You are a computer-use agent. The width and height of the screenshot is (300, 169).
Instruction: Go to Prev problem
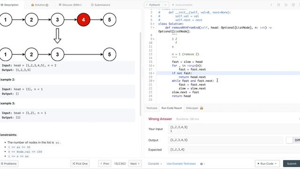coord(105,164)
